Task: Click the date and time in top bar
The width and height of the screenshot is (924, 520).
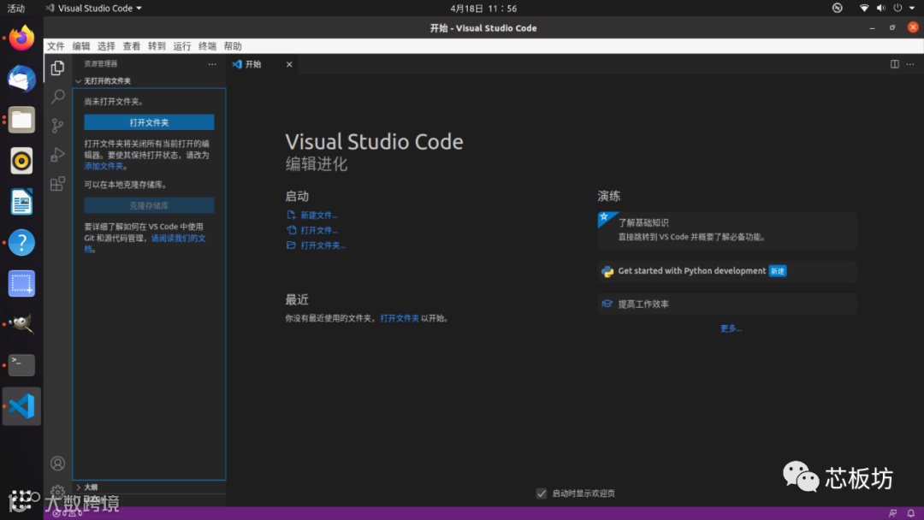Action: click(483, 9)
